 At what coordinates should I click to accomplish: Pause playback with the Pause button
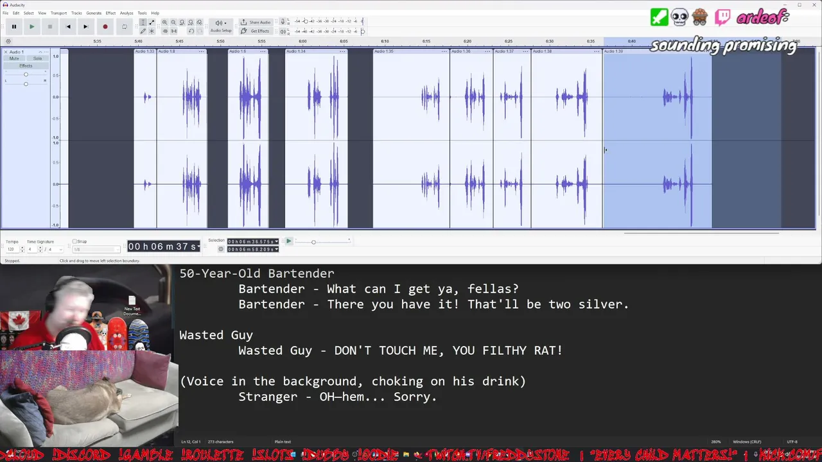[13, 26]
